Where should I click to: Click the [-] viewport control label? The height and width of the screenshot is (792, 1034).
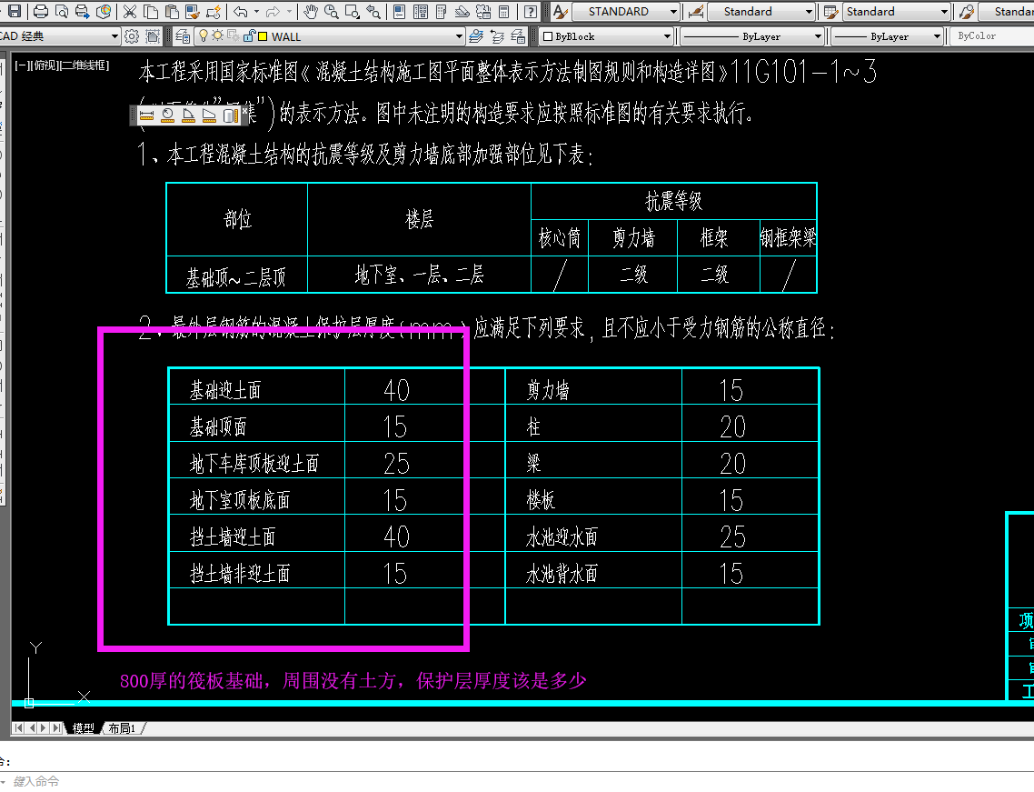pyautogui.click(x=21, y=65)
